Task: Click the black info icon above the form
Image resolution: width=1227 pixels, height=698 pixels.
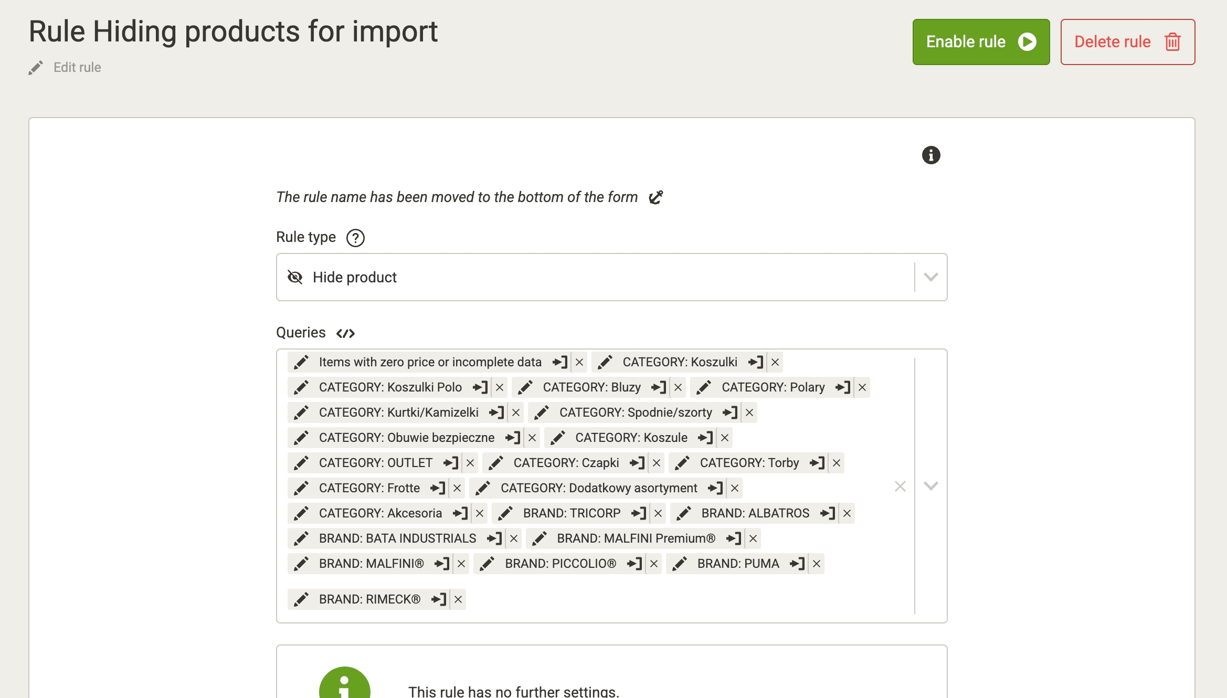Action: point(931,155)
